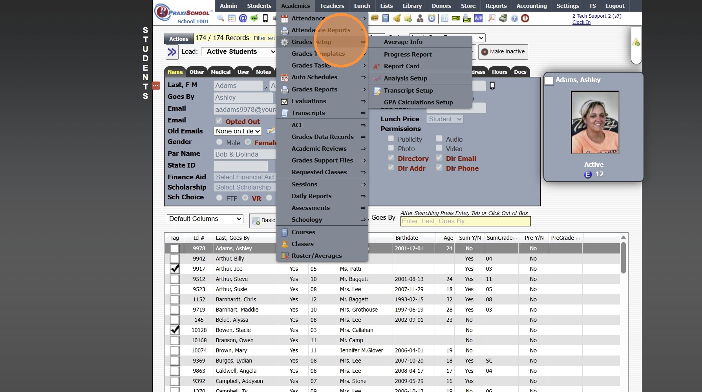Open the A/P accounts payable icon

(479, 18)
